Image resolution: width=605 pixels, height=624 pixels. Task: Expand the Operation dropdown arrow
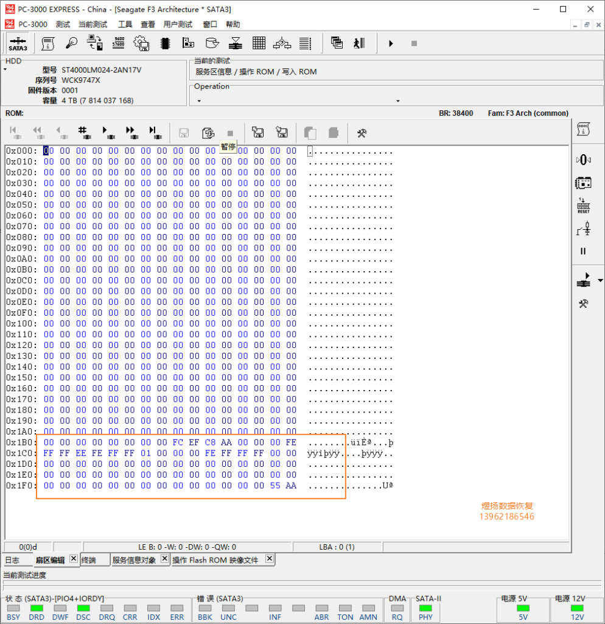tap(398, 101)
